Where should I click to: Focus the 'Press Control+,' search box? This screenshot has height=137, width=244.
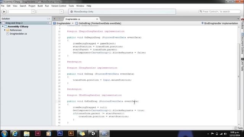tap(220, 11)
